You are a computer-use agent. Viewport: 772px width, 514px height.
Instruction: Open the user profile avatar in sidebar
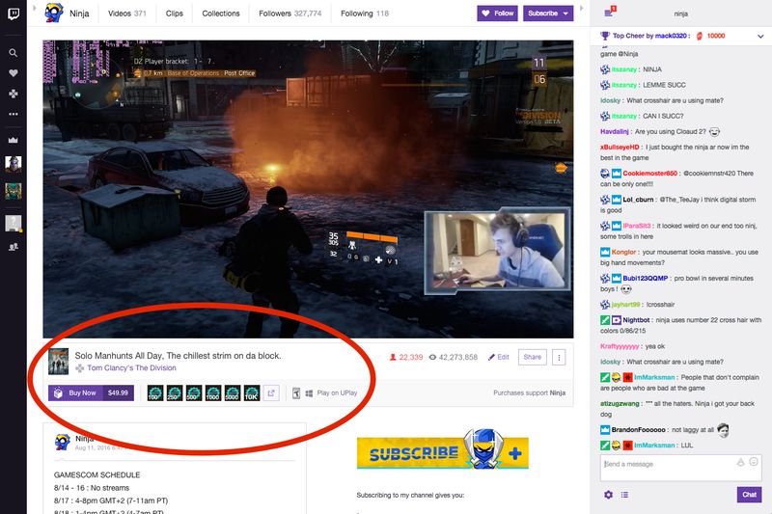[14, 224]
